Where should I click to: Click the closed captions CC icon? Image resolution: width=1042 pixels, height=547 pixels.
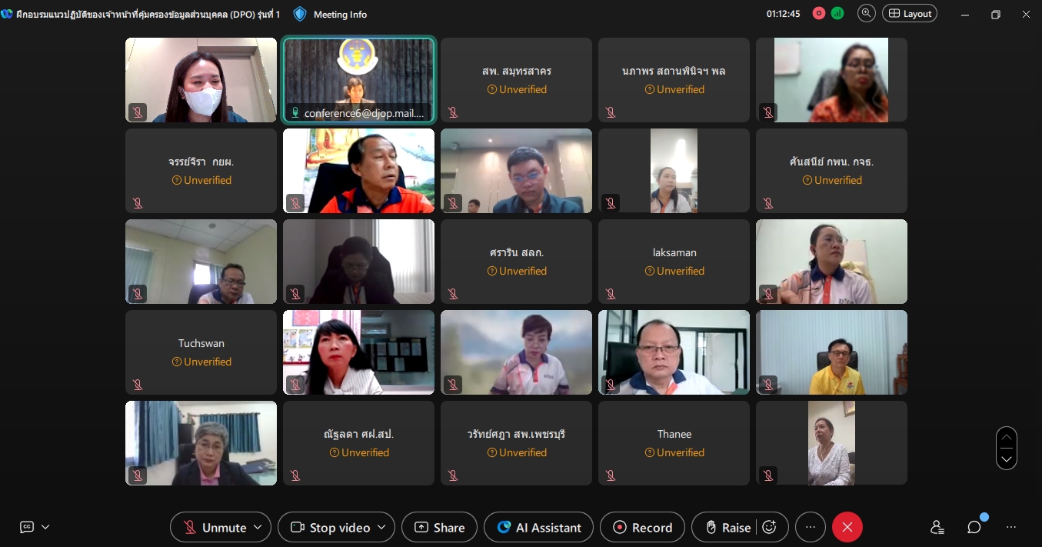[x=27, y=527]
